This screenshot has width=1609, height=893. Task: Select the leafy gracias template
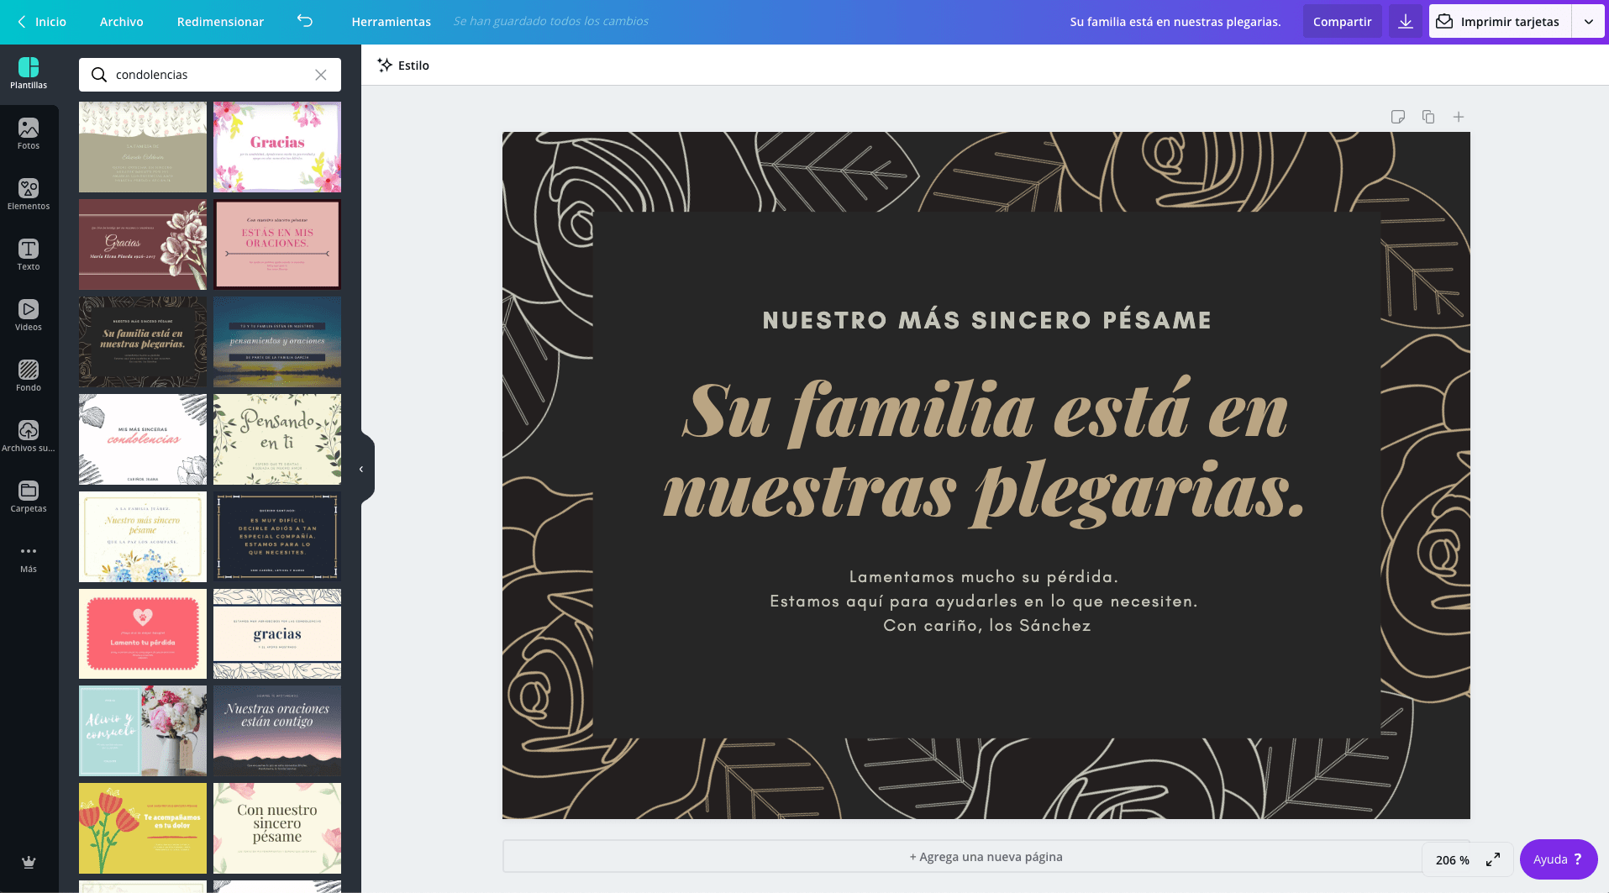277,634
